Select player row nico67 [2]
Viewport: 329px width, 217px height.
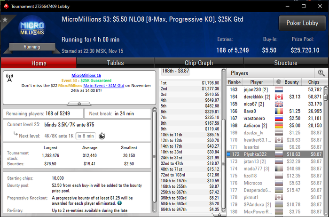pyautogui.click(x=275, y=104)
